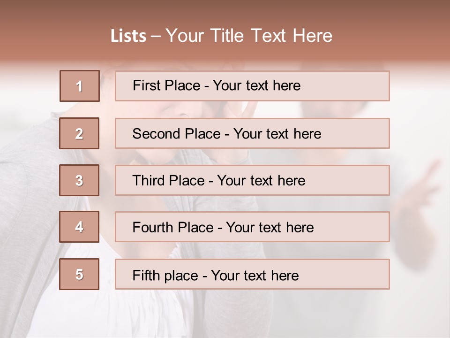Click the number 3 square
450x338 pixels.
point(79,180)
